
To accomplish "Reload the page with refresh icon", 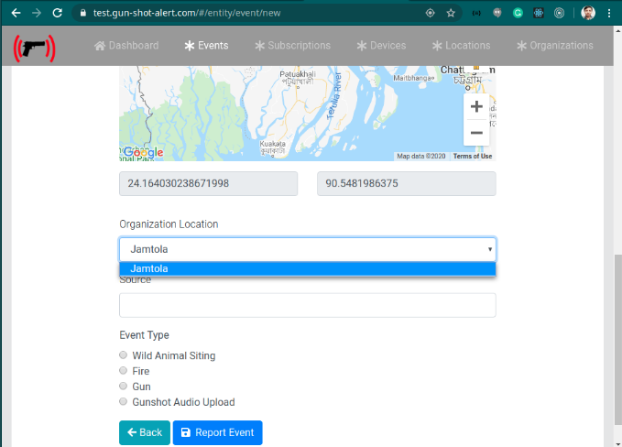I will pyautogui.click(x=57, y=14).
